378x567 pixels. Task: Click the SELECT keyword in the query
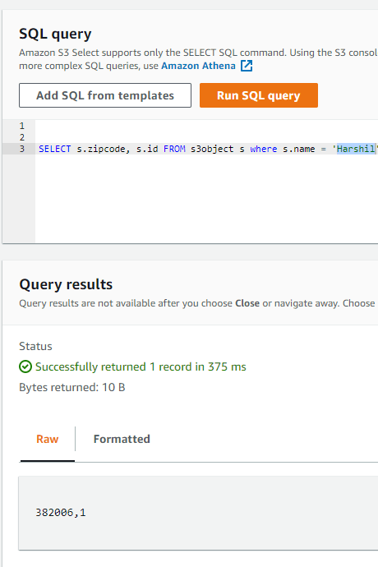(55, 149)
